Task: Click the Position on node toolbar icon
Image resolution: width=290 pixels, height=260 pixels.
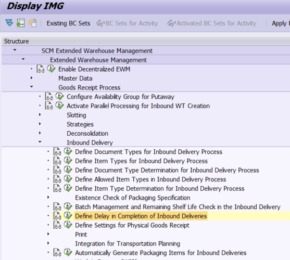Action: (x=20, y=23)
